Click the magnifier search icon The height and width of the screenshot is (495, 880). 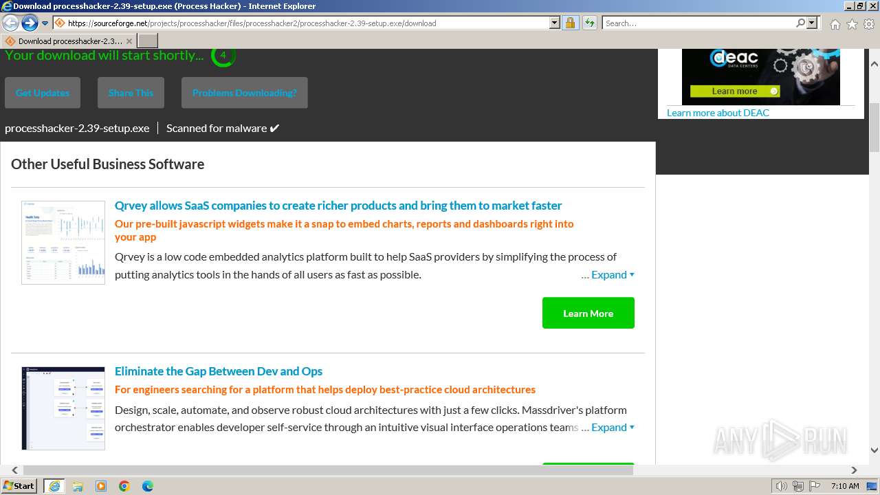(x=800, y=23)
